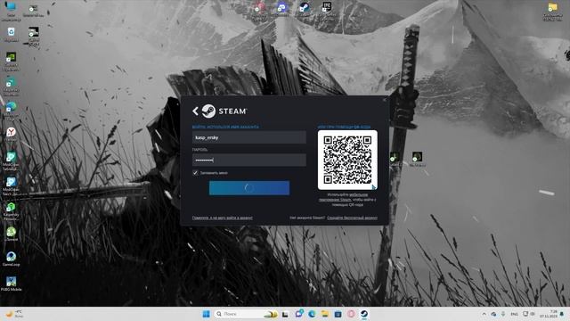Open the GameLoop desktop shortcut
This screenshot has height=321, width=570.
pyautogui.click(x=11, y=259)
